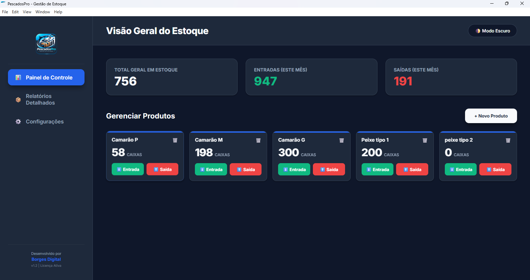Viewport: 530px width, 280px height.
Task: Register Saída for Camarão M
Action: (245, 169)
